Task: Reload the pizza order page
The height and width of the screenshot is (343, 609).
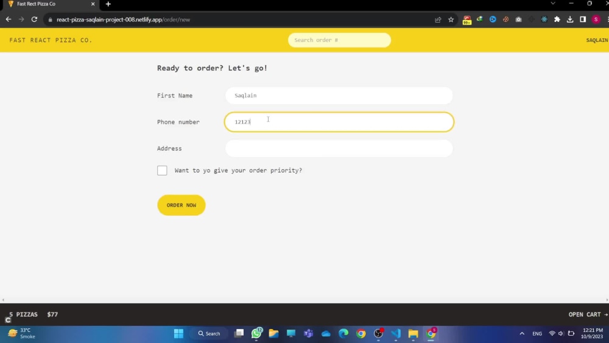Action: [34, 19]
